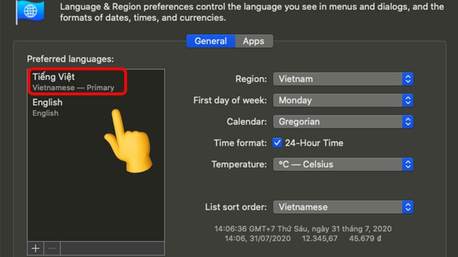458x257 pixels.
Task: Remove language with the minus button
Action: 52,248
